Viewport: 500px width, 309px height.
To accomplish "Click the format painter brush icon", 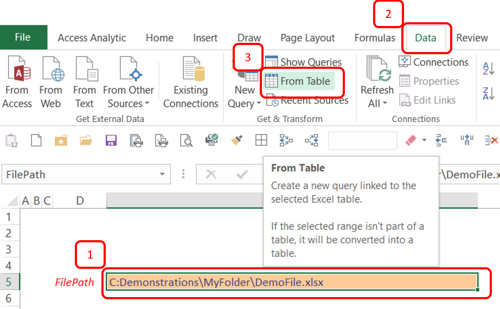I will pyautogui.click(x=236, y=140).
